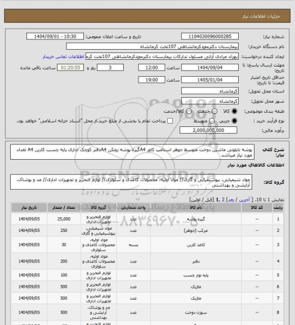Click the ماژیک item name in row 7
Viewport: 295px width, 325px height.
(196, 298)
